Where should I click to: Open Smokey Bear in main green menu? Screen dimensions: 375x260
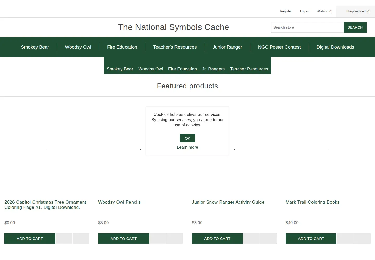[35, 47]
